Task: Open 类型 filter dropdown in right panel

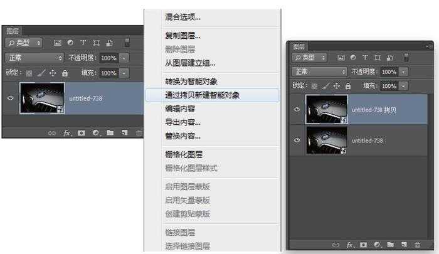Action: [309, 58]
